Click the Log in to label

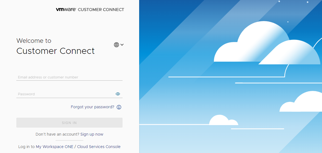pyautogui.click(x=26, y=147)
